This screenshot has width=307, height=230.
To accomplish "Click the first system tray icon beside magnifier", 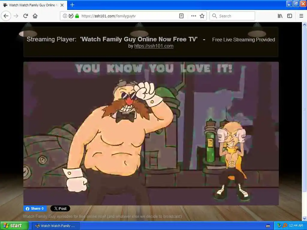I will [279, 226].
